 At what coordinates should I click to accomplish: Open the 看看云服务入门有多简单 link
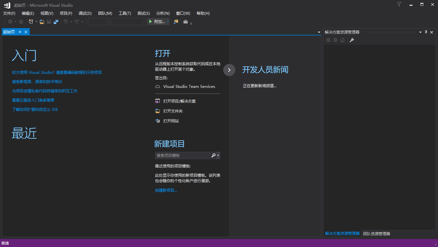tap(33, 100)
